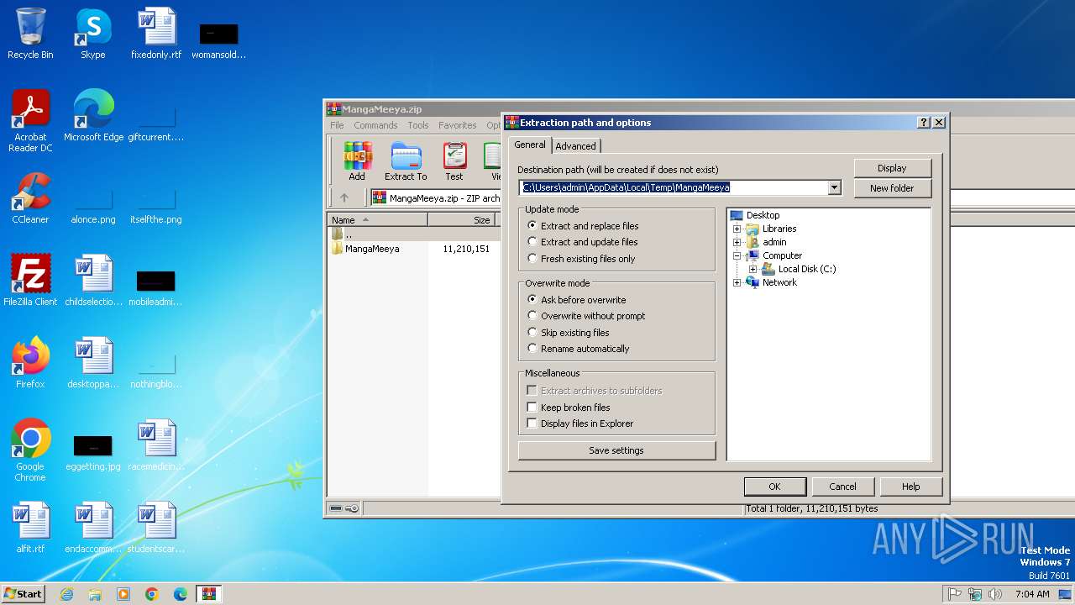Expand the admin tree node
The width and height of the screenshot is (1075, 605).
click(x=737, y=242)
